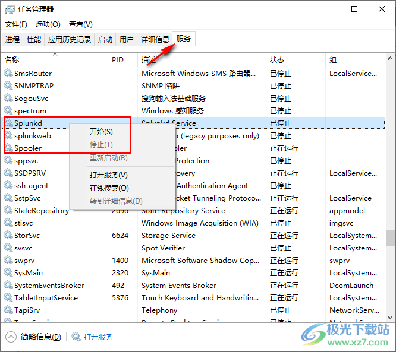Click the vertical scrollbar thumb

point(390,238)
